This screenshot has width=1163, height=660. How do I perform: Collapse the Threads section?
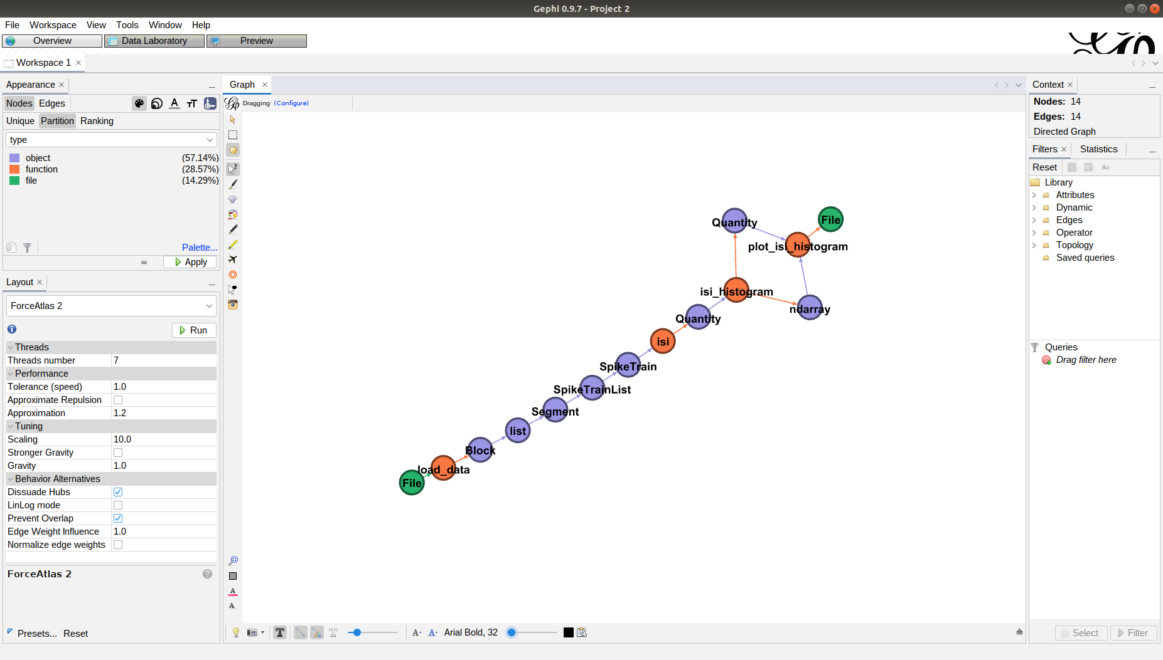[x=11, y=347]
